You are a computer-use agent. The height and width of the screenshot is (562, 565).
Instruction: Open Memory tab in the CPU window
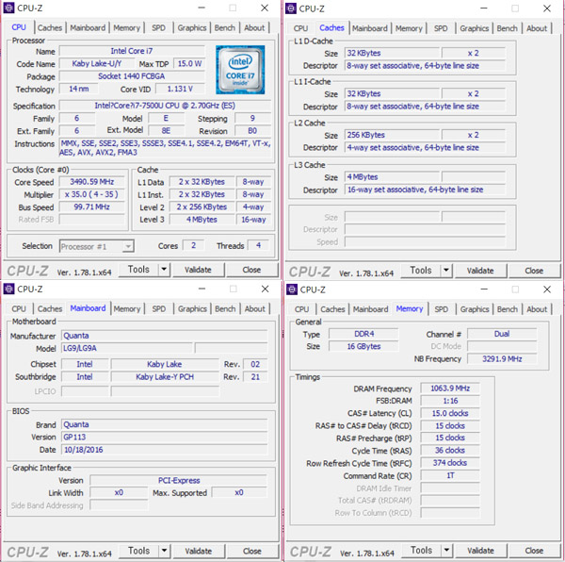click(126, 27)
